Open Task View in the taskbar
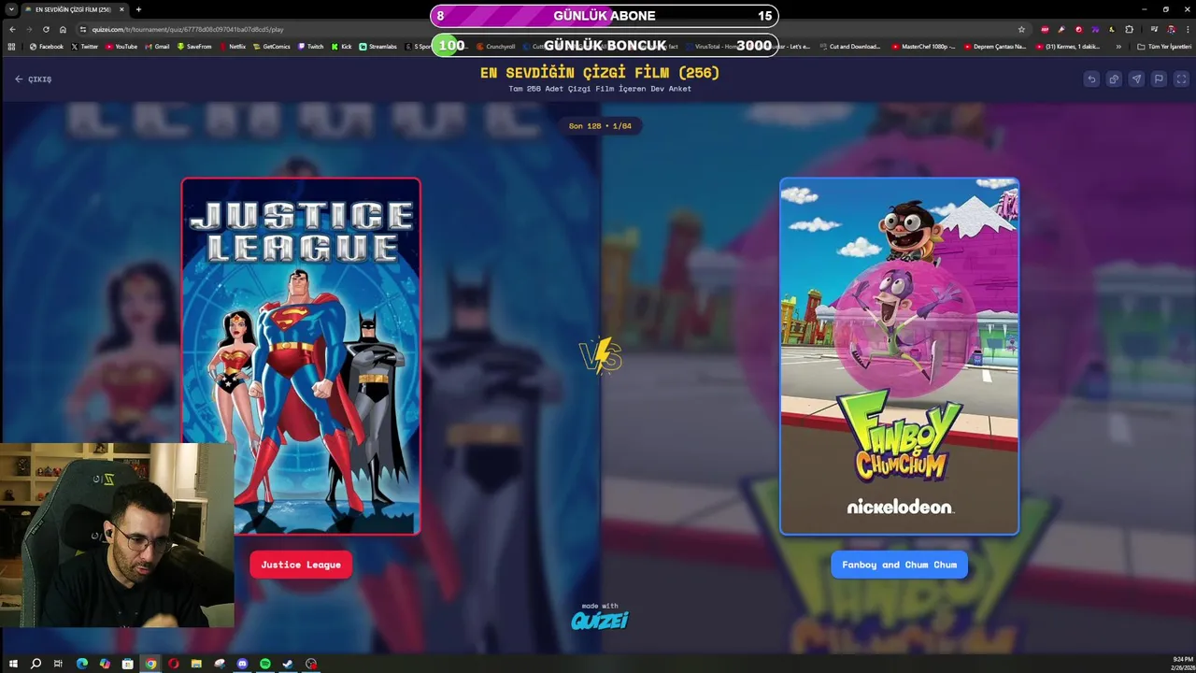The image size is (1196, 673). coord(58,664)
